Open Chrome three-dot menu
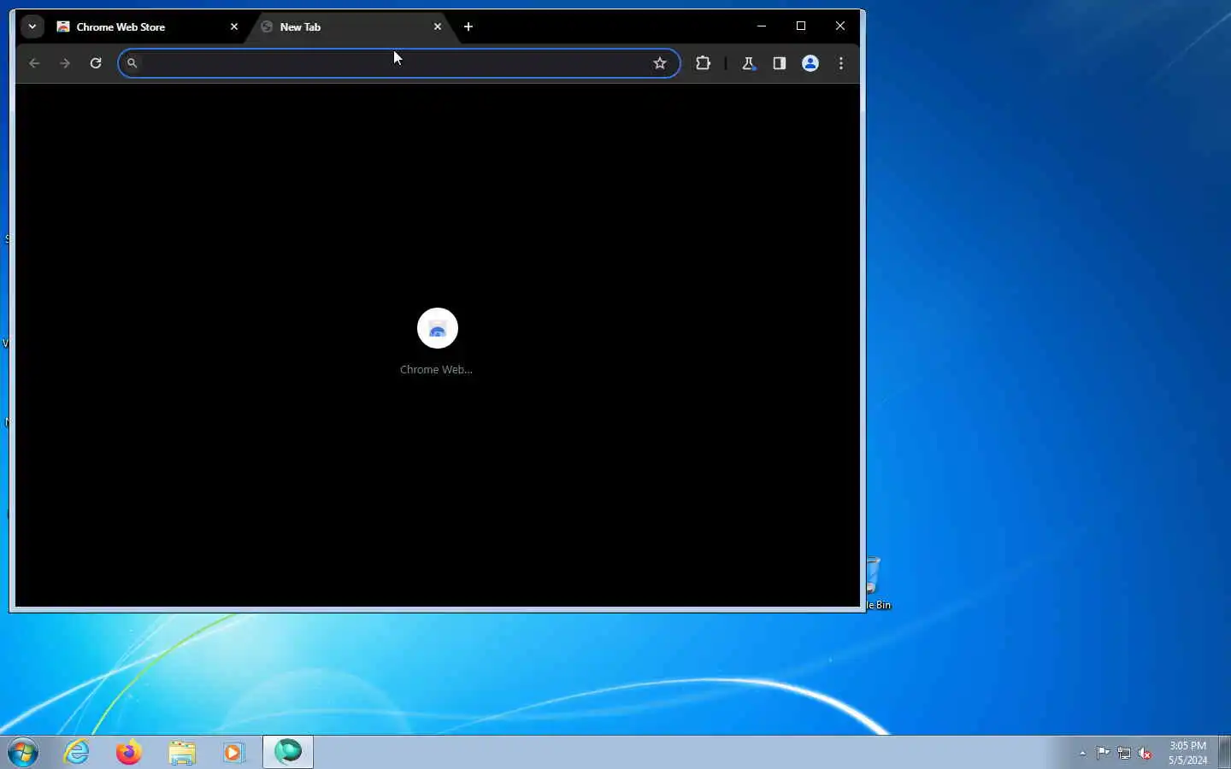The height and width of the screenshot is (769, 1231). pyautogui.click(x=841, y=63)
